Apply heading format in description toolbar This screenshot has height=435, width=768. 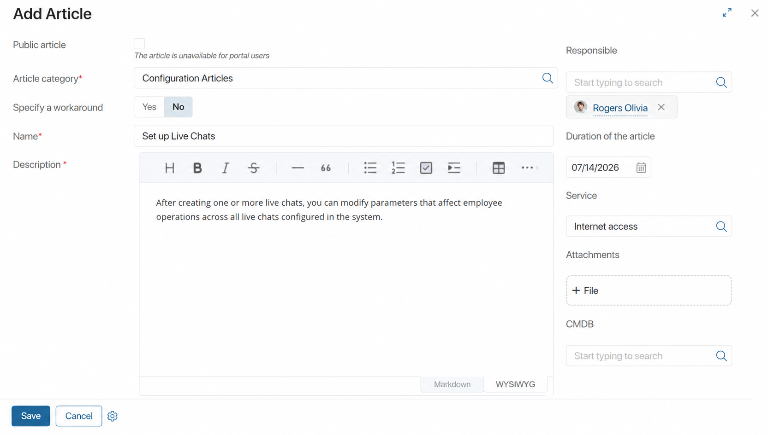coord(169,168)
